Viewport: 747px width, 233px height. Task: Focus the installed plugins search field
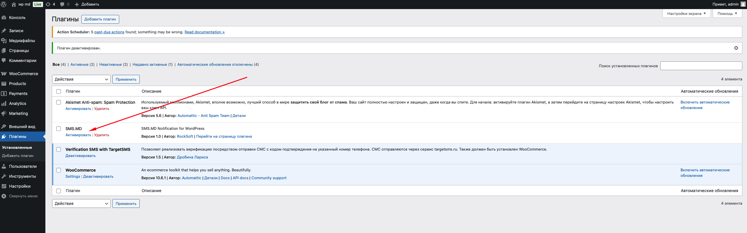pyautogui.click(x=701, y=66)
